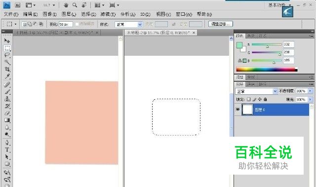The height and width of the screenshot is (187, 316).
Task: Select the Brush tool
Action: coord(7,92)
